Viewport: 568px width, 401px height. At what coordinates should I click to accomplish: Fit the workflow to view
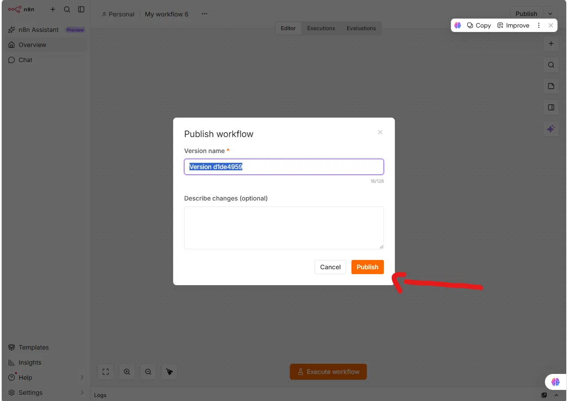point(106,372)
